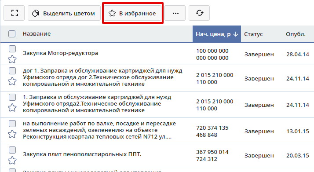Open fullscreen view with expand icon
Screen dimensions: 314x172
tap(14, 13)
